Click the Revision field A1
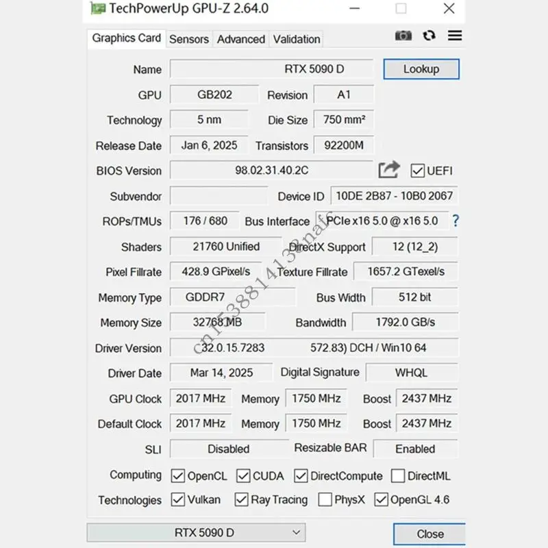The width and height of the screenshot is (548, 548). (x=344, y=95)
